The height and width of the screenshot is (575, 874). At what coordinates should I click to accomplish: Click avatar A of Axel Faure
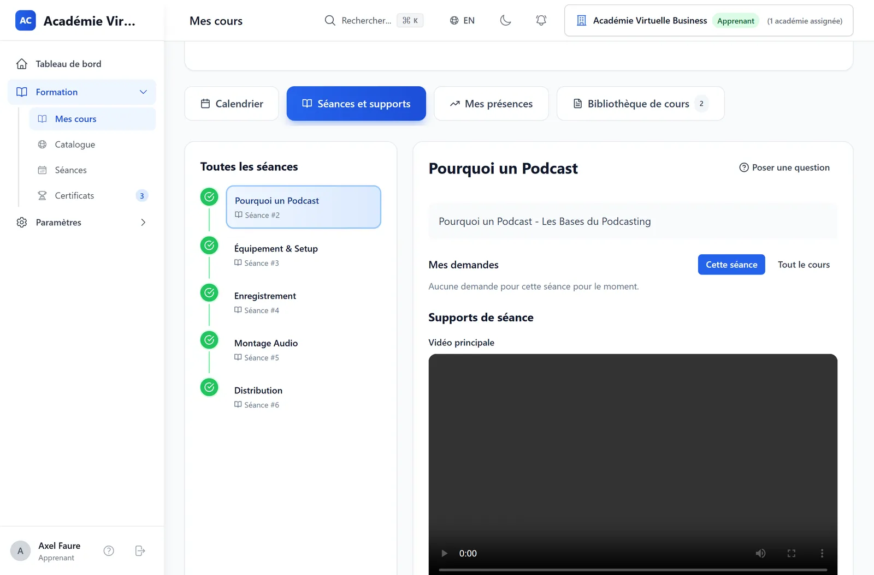(x=21, y=551)
